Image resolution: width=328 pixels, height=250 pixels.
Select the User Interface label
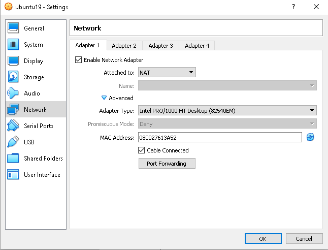point(42,175)
